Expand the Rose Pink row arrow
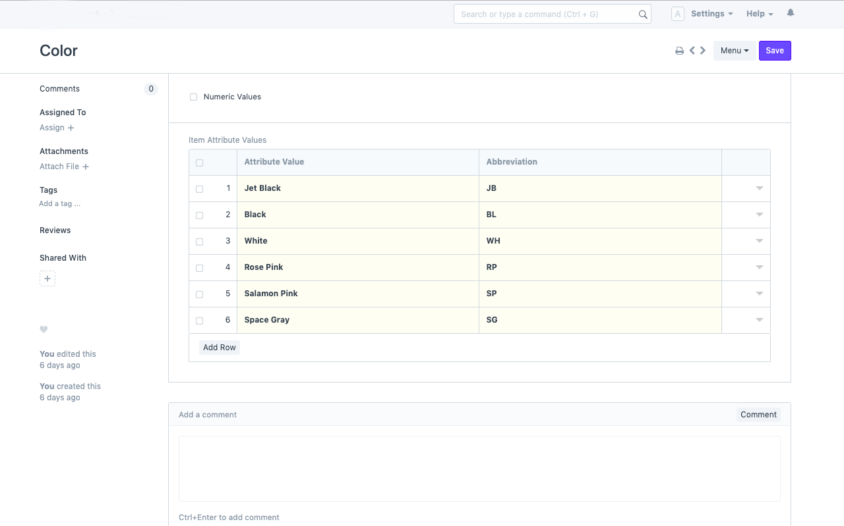844x526 pixels. (x=759, y=267)
